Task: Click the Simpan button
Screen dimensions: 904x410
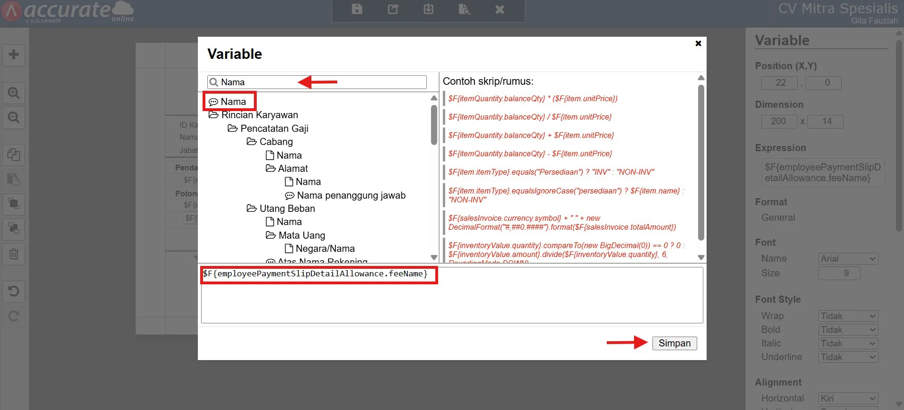Action: [675, 343]
